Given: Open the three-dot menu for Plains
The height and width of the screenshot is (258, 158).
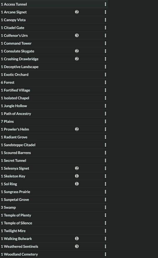Looking at the screenshot, I should pos(105,122).
